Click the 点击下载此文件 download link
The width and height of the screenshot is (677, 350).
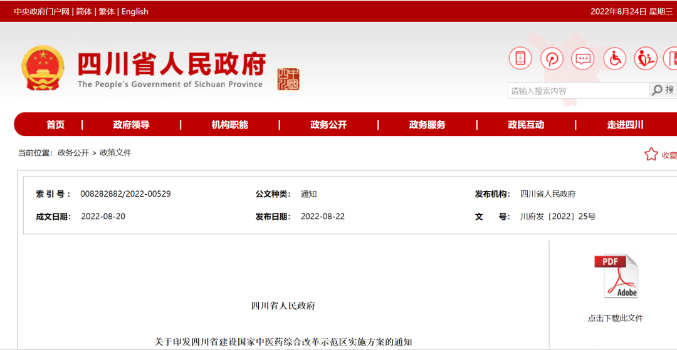pyautogui.click(x=616, y=319)
